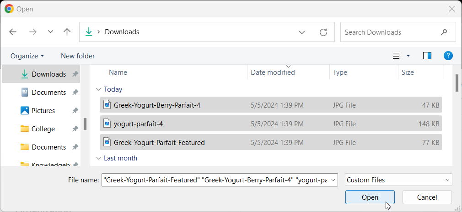This screenshot has width=462, height=212.
Task: Collapse the Last month group
Action: (98, 158)
